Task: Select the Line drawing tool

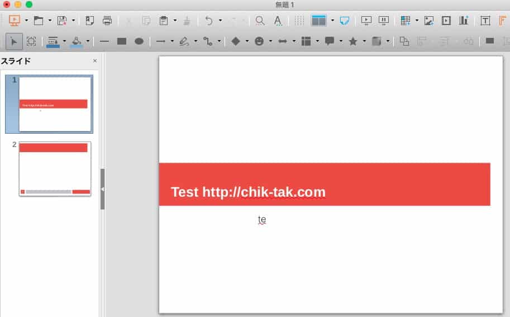Action: [104, 41]
